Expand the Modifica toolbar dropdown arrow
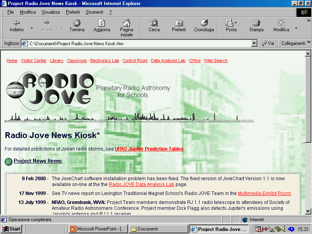 click(296, 28)
